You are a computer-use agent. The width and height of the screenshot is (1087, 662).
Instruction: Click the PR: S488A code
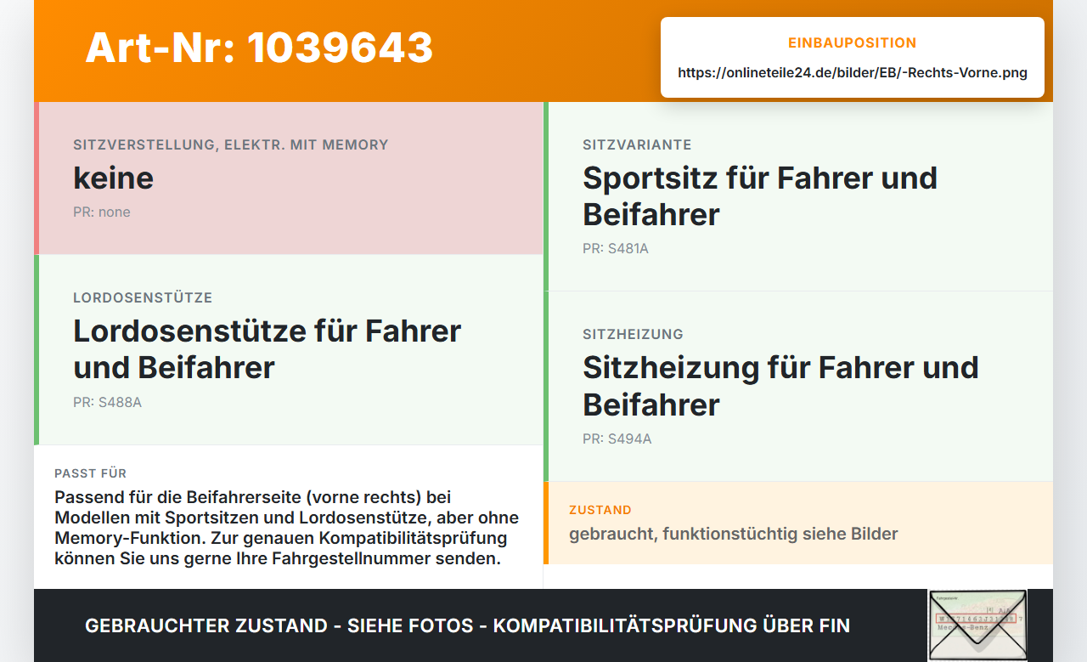(107, 402)
